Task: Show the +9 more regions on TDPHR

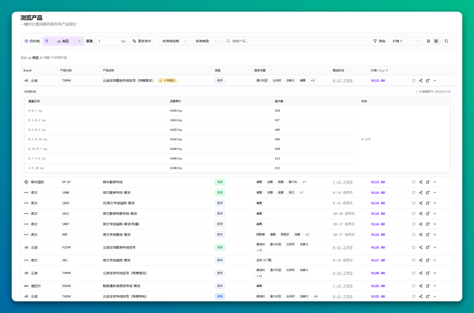Action: click(x=312, y=81)
